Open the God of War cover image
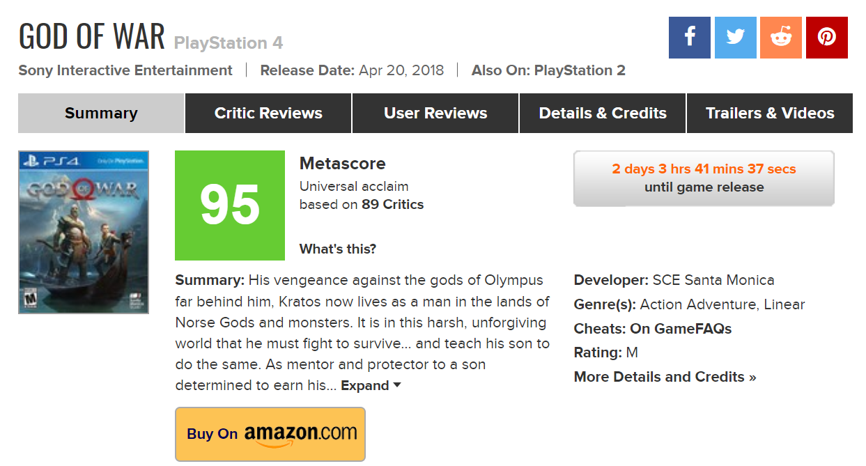866x466 pixels. pos(84,232)
